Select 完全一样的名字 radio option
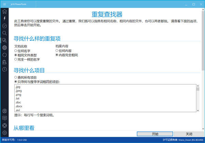This screenshot has width=205, height=143. click(16, 59)
